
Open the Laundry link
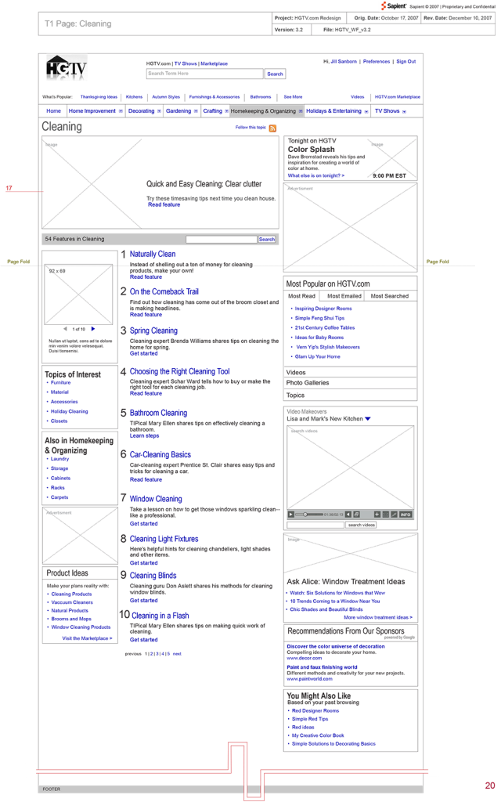coord(59,459)
